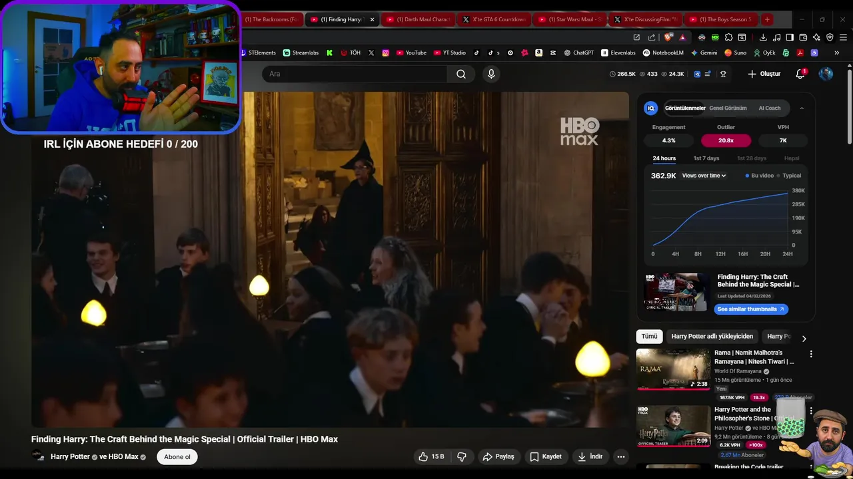
Task: Click the share page icon in address bar
Action: 651,37
